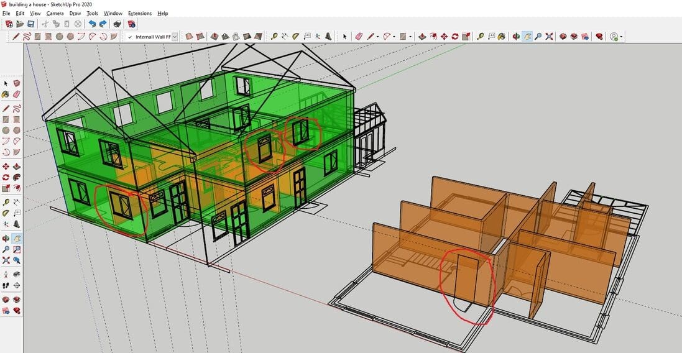Expand the Arc tool dropdown arrow

click(x=394, y=37)
